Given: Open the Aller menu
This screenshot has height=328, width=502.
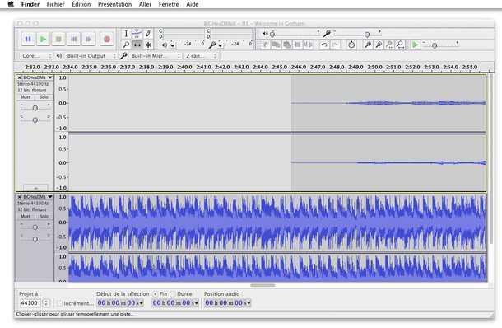Looking at the screenshot, I should [x=145, y=4].
